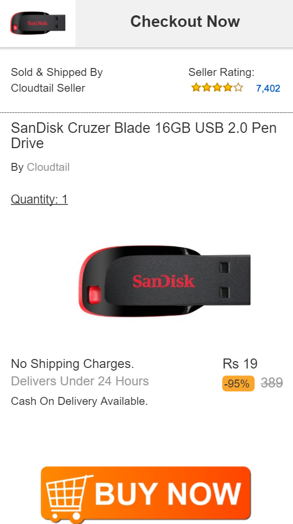
Task: Open the 7,402 seller ratings link
Action: pos(268,88)
